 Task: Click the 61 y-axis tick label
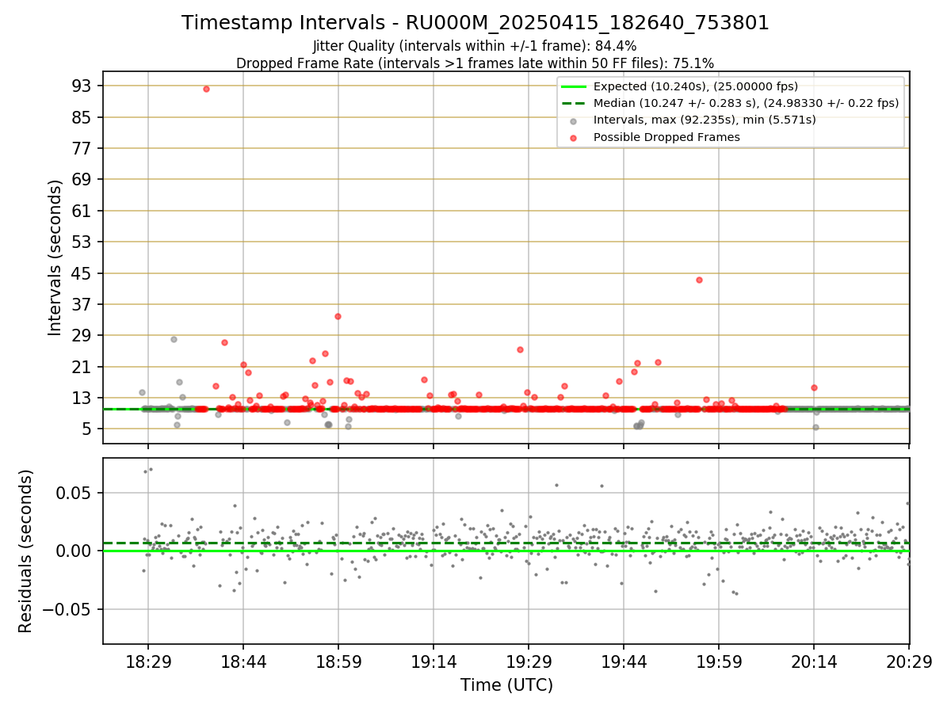pos(83,211)
